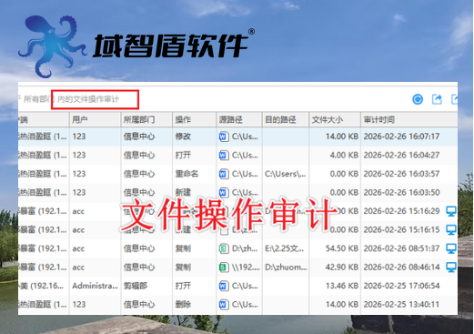Click the Word file icon in the 13:40:11 row
The height and width of the screenshot is (334, 474).
click(224, 304)
